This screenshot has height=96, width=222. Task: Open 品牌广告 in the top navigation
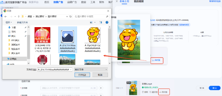tap(72, 2)
